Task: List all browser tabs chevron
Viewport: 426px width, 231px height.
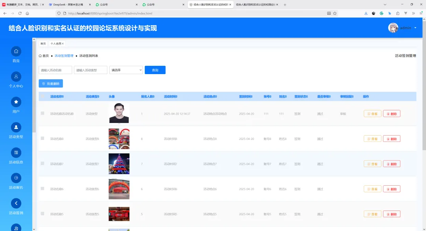Action: click(385, 5)
